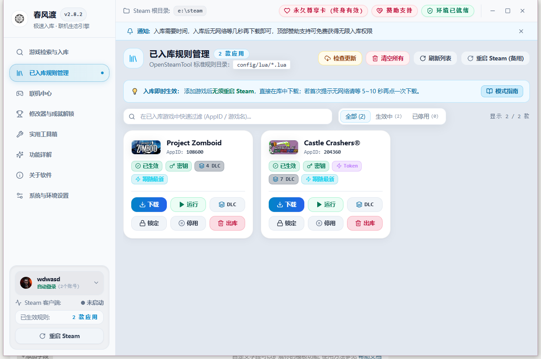Open DLC options for Castle Crashers
541x359 pixels.
coord(365,204)
